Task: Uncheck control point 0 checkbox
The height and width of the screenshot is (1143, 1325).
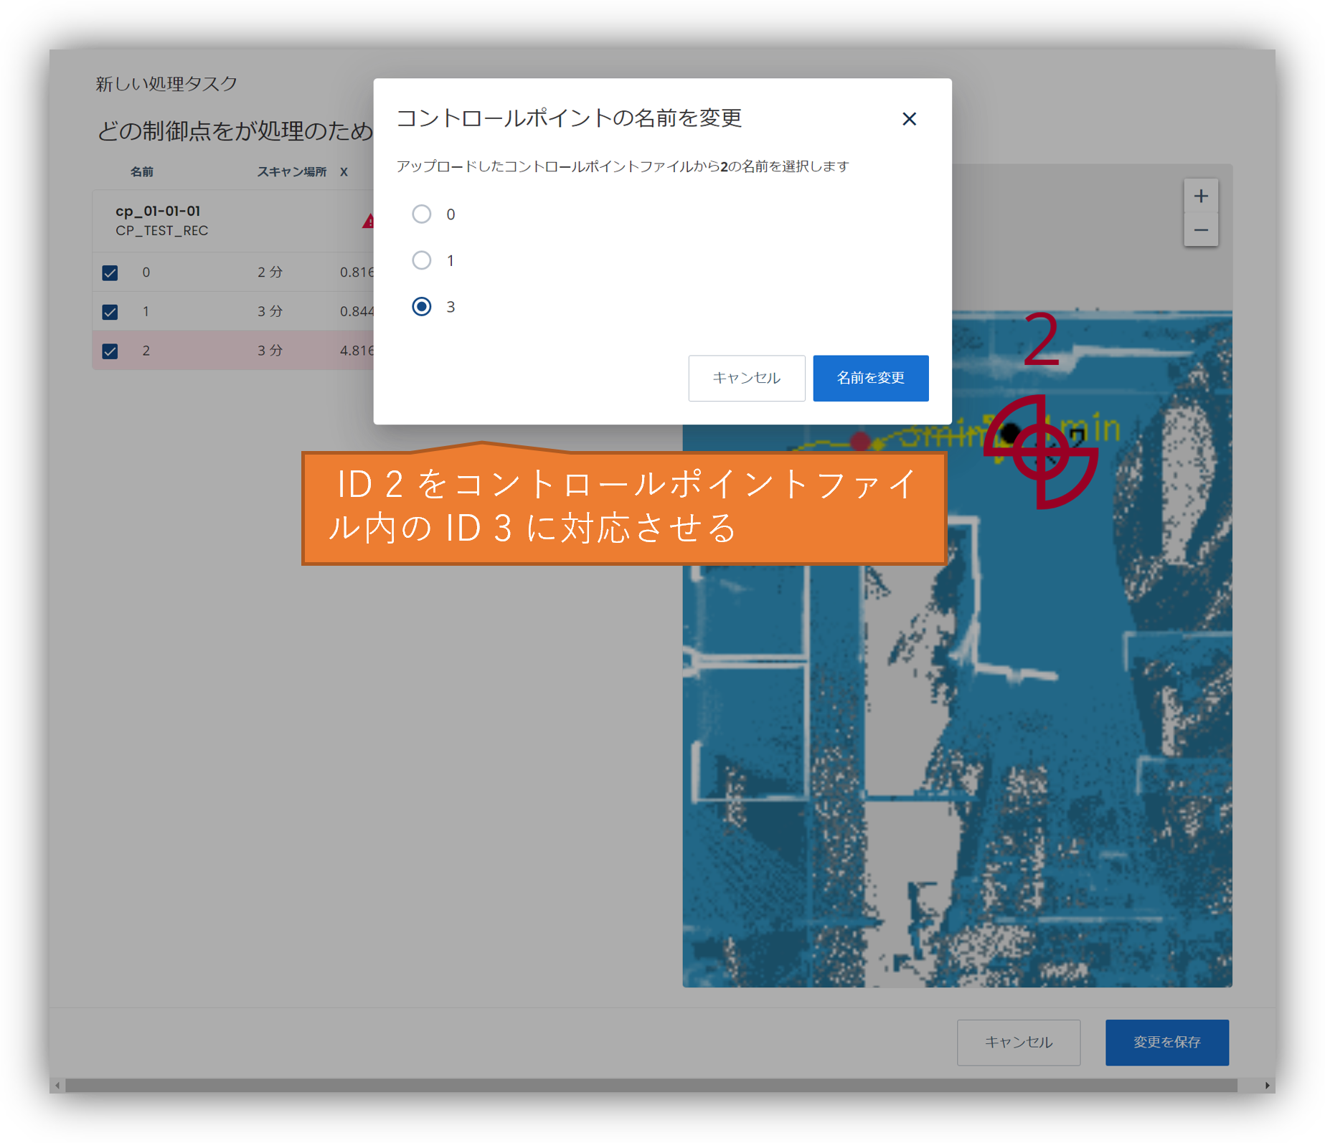Action: point(110,272)
